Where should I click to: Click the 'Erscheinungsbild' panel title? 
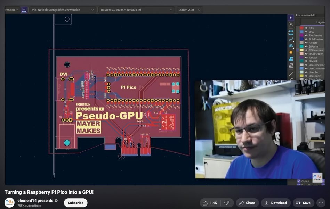305,15
